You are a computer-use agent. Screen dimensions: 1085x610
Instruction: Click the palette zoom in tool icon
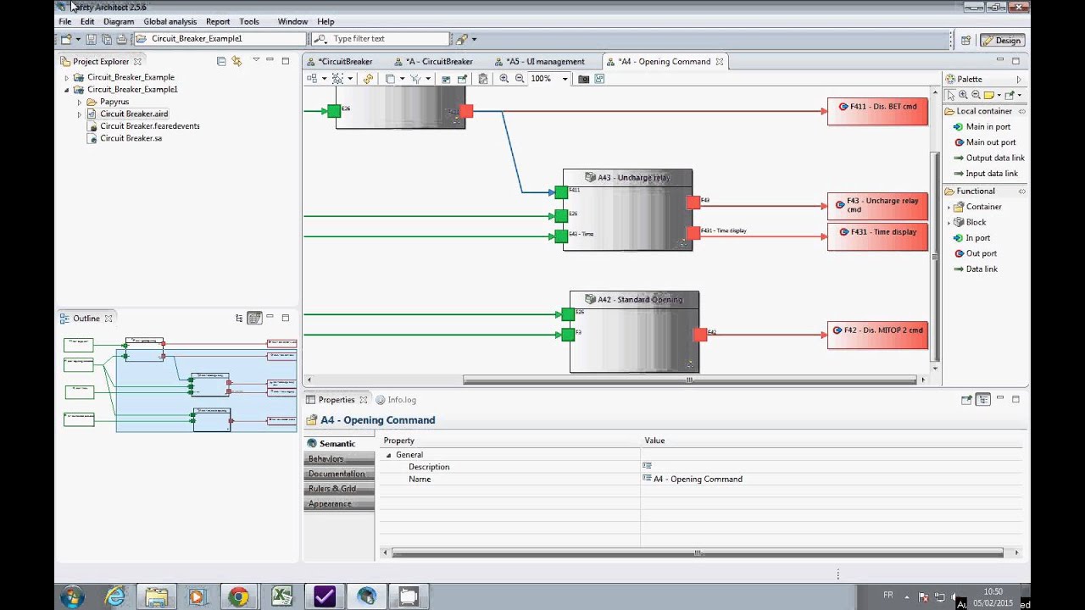coord(964,95)
